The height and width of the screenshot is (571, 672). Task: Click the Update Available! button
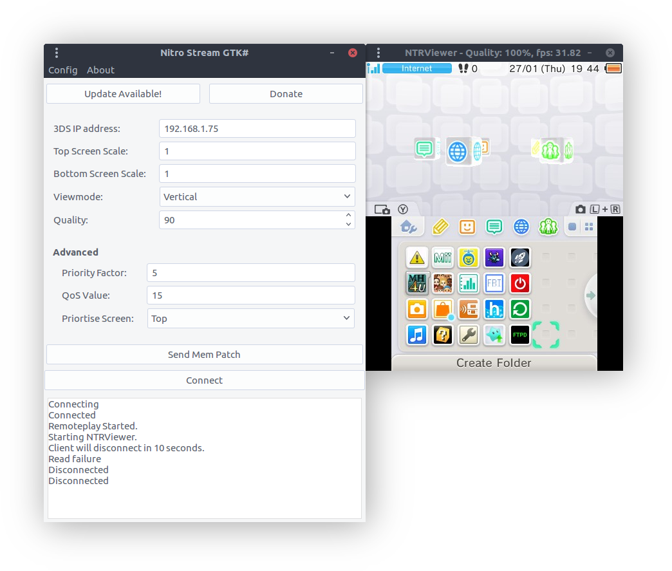pyautogui.click(x=123, y=94)
